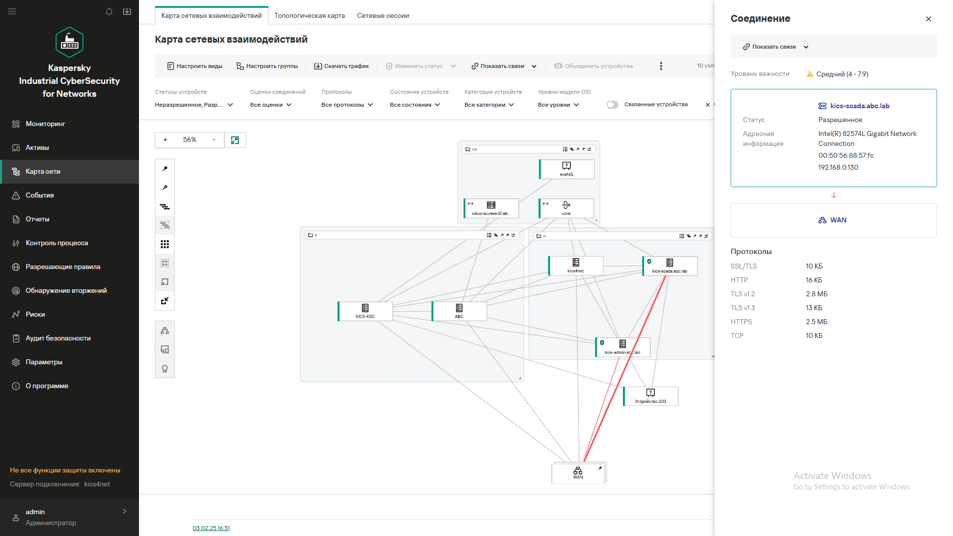Image resolution: width=953 pixels, height=536 pixels.
Task: Click the grid layout icon in the ot group header
Action: pyautogui.click(x=681, y=236)
